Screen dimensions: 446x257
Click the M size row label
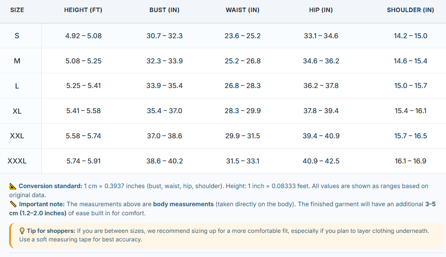(x=17, y=61)
